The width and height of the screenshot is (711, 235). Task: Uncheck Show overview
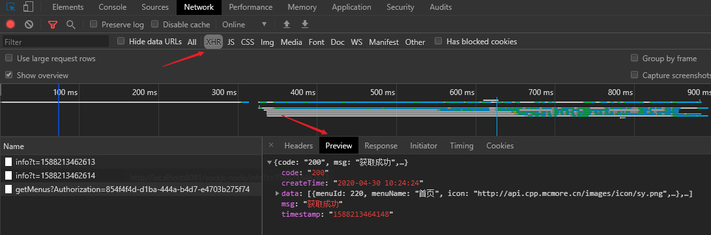point(8,75)
